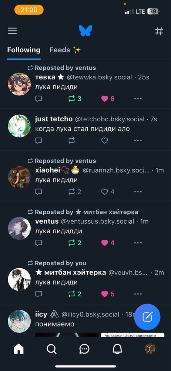This screenshot has width=171, height=371.
Task: Open more options on ventus's post
Action: 138,243
